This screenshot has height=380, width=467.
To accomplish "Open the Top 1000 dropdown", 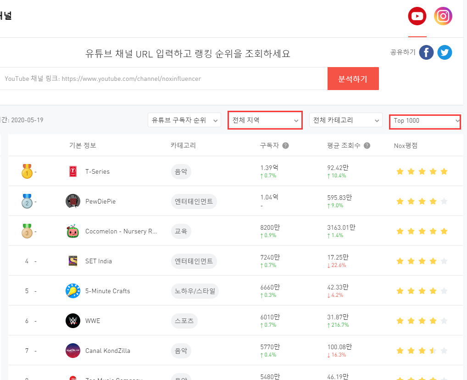I will pyautogui.click(x=425, y=121).
